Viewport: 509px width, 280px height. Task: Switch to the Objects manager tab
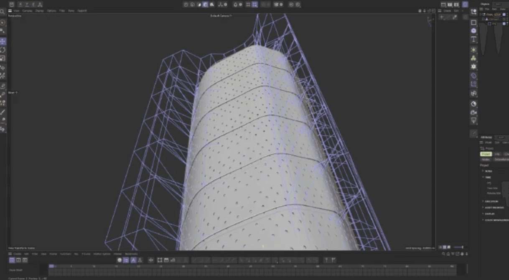pyautogui.click(x=485, y=4)
